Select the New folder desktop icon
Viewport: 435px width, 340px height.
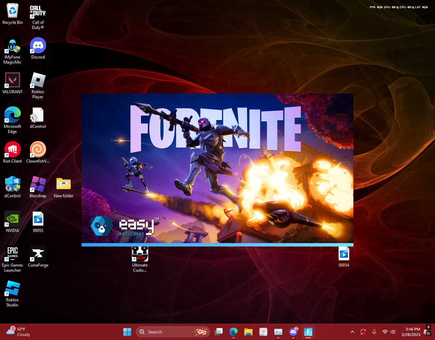click(x=64, y=187)
